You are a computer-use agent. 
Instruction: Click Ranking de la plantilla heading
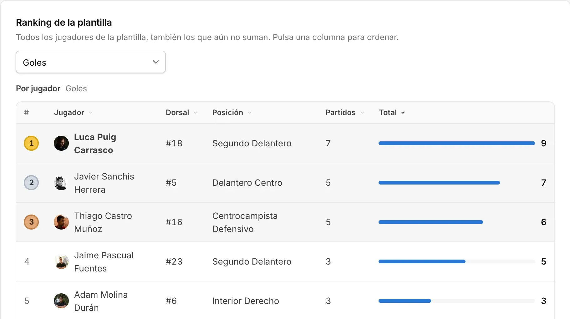pyautogui.click(x=64, y=23)
